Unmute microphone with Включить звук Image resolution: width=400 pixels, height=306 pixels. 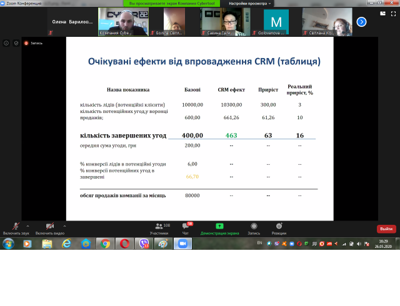click(x=16, y=229)
